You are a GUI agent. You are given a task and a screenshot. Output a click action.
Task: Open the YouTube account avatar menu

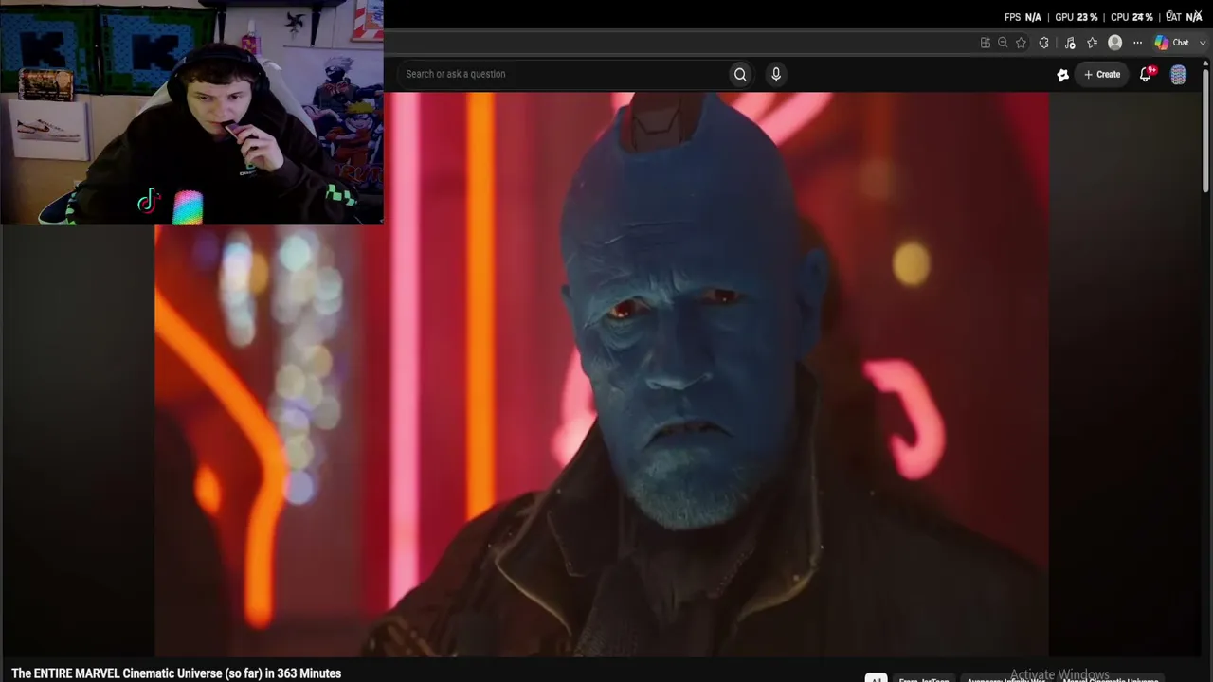point(1178,75)
